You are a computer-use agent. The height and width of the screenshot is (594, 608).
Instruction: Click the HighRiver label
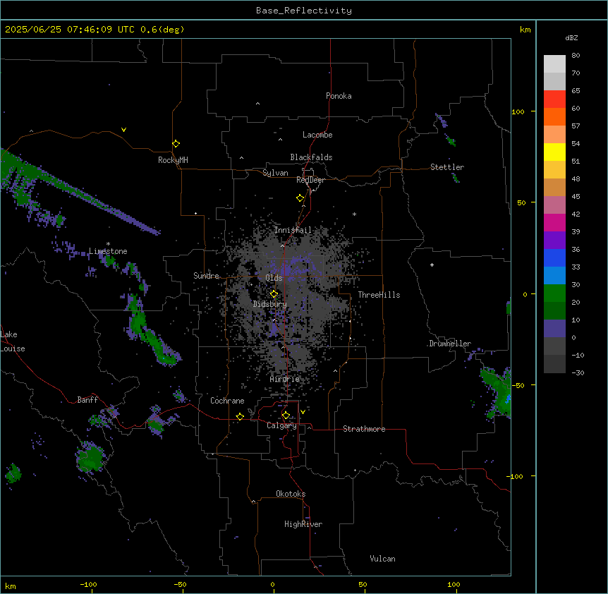pos(303,524)
